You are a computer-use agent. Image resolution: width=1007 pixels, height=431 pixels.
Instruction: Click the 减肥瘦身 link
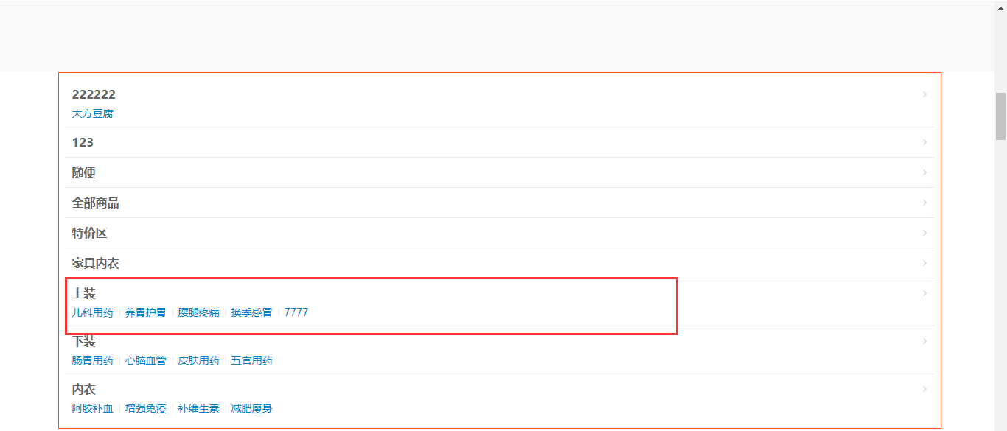[x=251, y=408]
